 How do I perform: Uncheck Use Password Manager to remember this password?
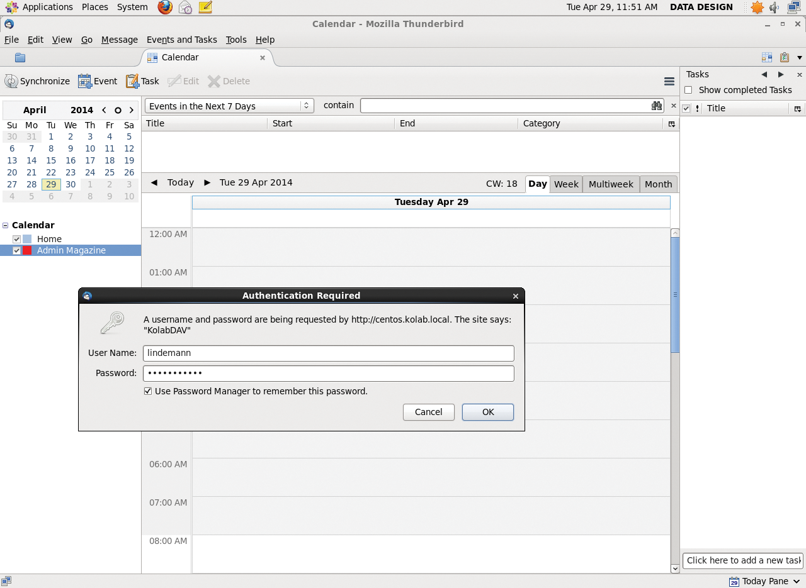coord(148,391)
